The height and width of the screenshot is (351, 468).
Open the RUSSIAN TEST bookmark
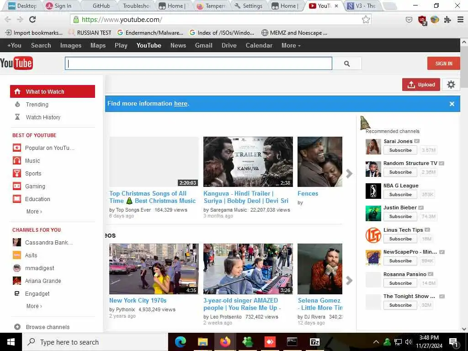click(x=90, y=33)
